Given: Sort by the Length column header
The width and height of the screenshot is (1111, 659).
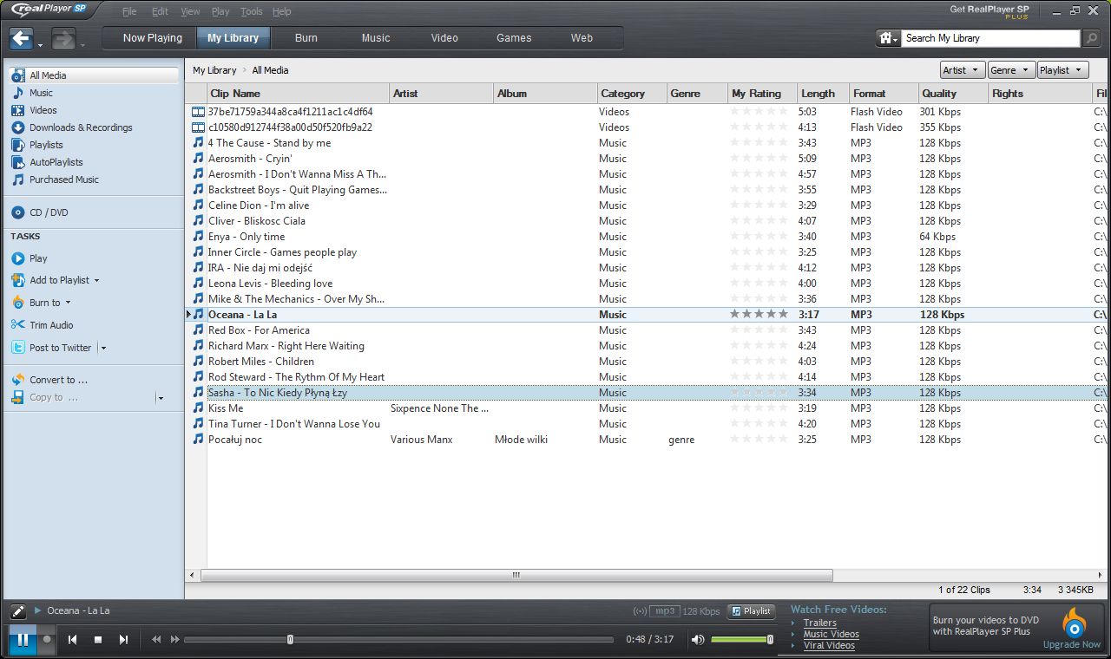Looking at the screenshot, I should tap(823, 94).
